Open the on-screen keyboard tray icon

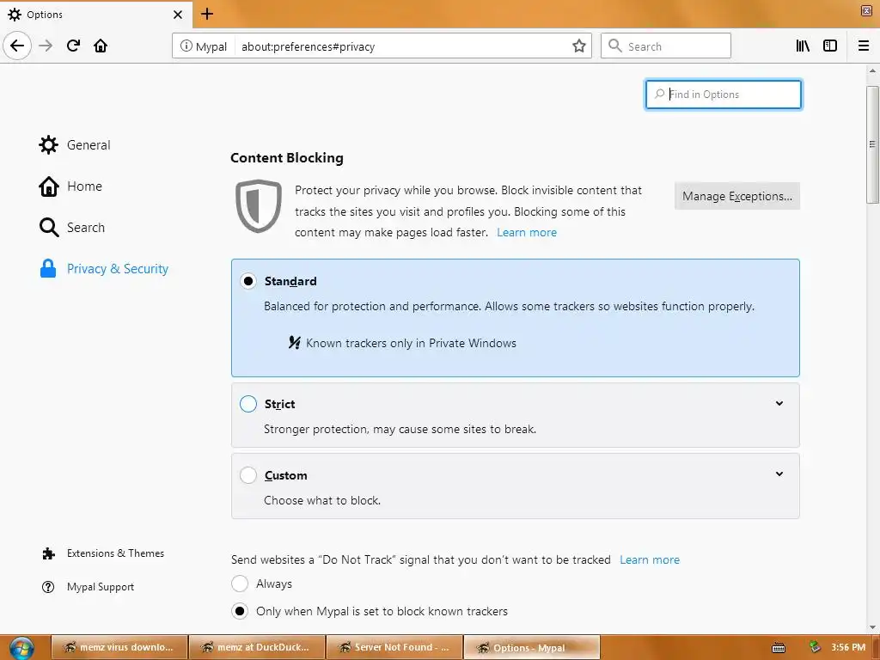tap(779, 648)
